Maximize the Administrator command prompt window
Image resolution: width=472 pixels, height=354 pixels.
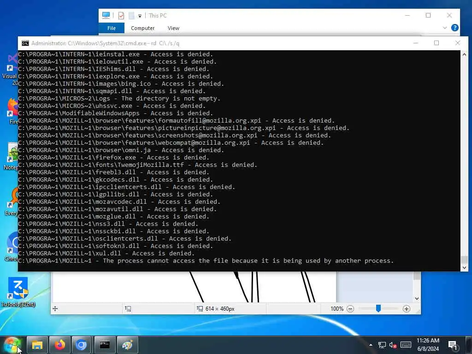pos(437,43)
